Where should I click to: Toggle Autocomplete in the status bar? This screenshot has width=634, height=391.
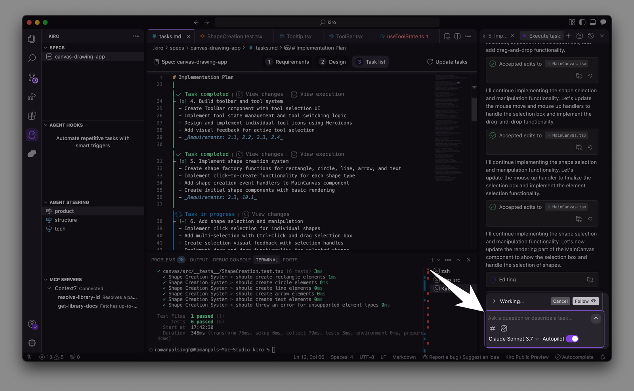click(x=574, y=357)
